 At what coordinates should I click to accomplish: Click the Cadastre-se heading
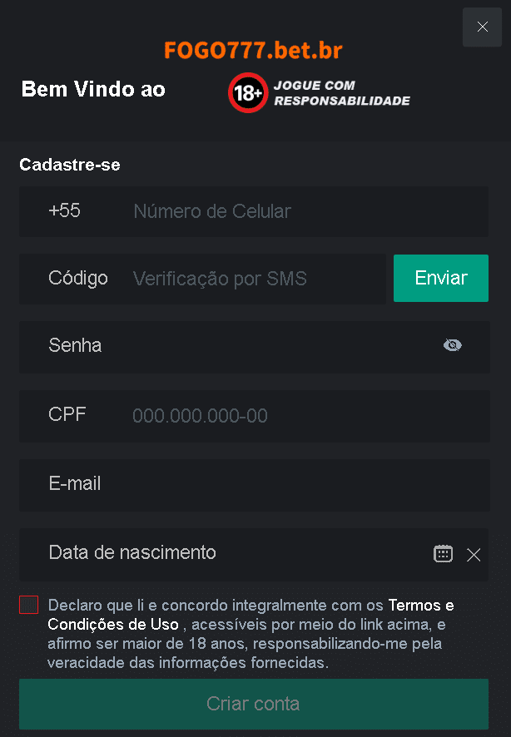(70, 165)
